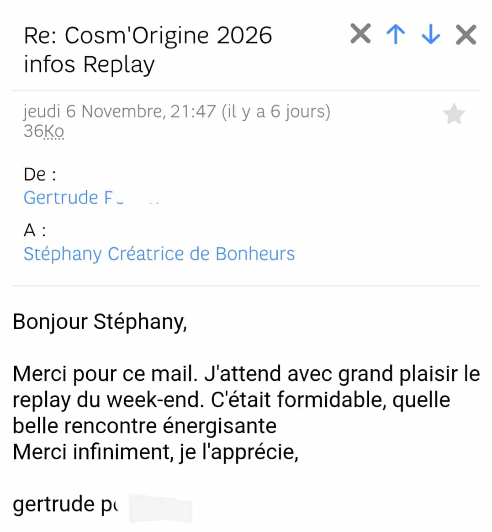Go to the next message with down arrow
The width and height of the screenshot is (492, 532).
(x=431, y=34)
